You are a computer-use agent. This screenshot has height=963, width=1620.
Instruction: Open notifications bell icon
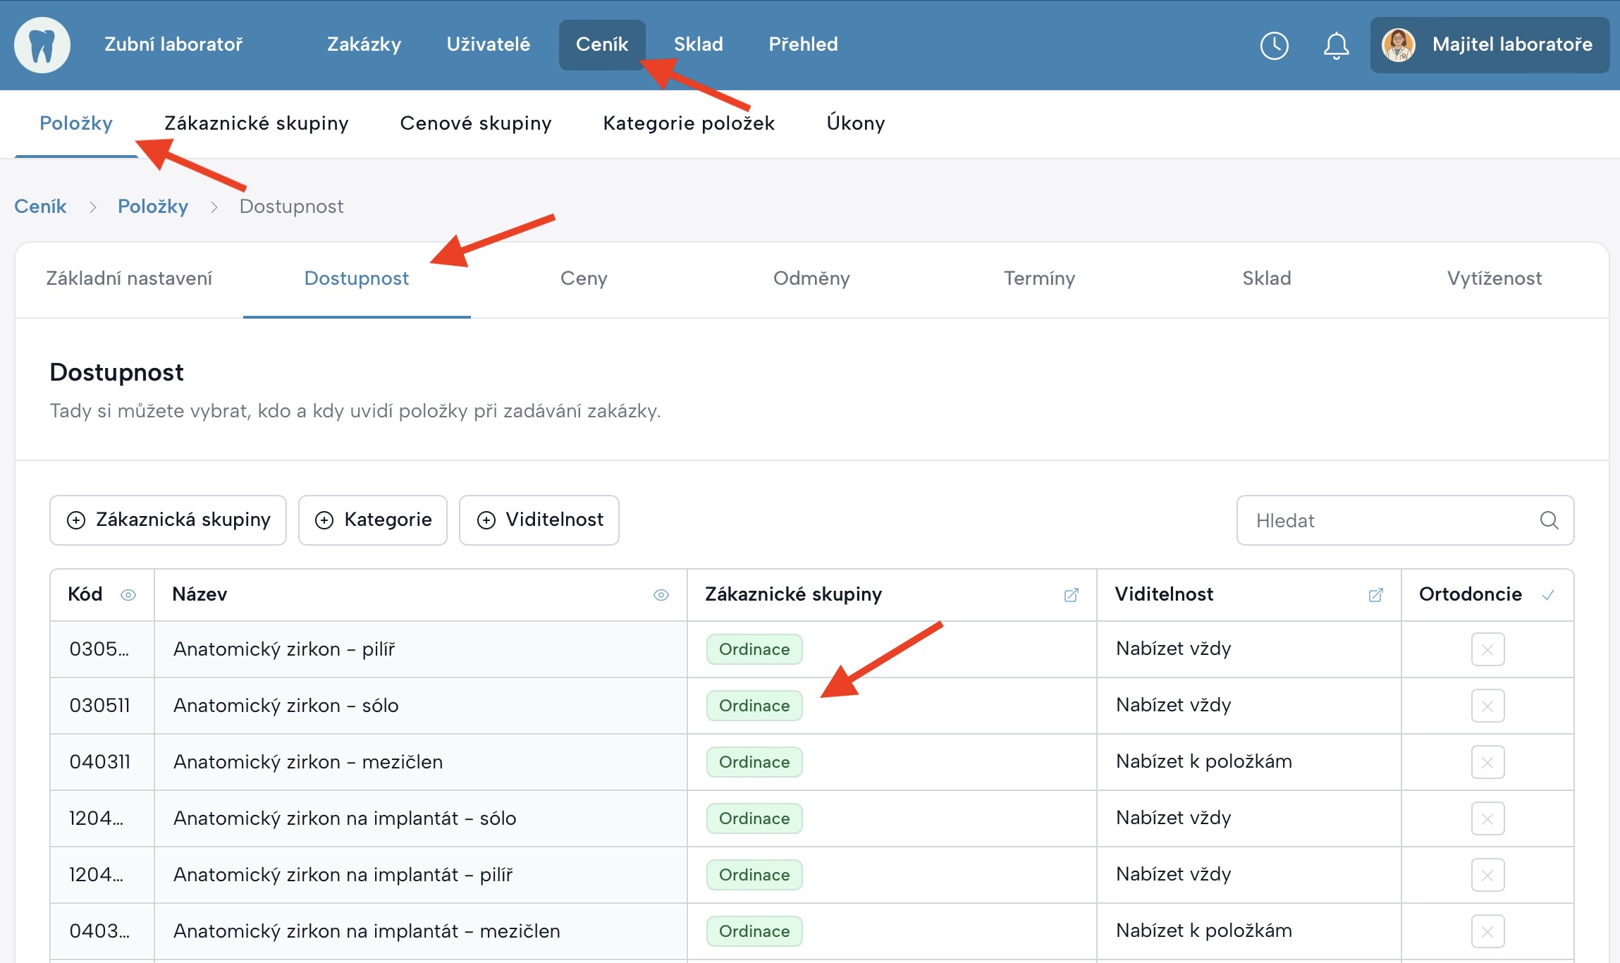[x=1336, y=46]
